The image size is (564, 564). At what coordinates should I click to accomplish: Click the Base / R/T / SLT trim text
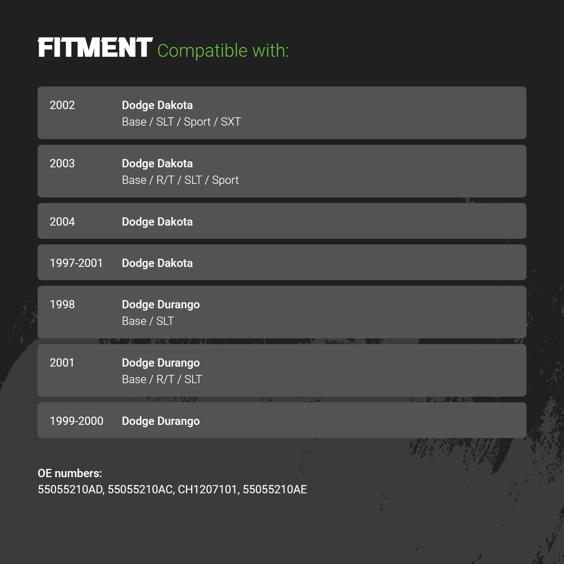[162, 379]
